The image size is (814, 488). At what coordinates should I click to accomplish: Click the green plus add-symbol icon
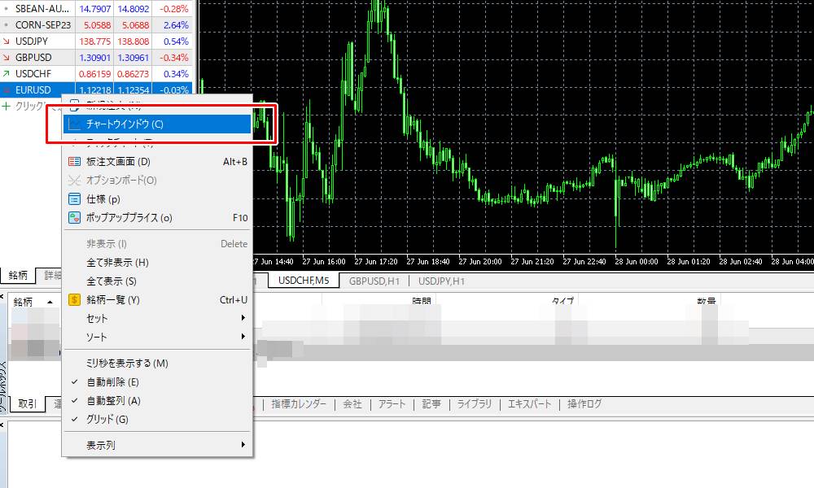[x=7, y=107]
